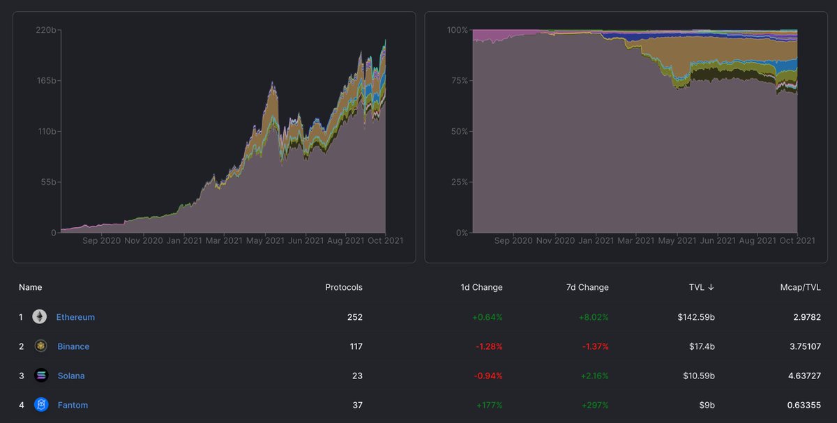Click the Name column header

(x=30, y=287)
